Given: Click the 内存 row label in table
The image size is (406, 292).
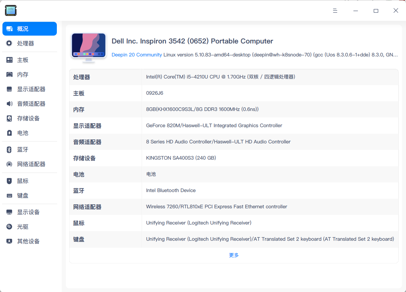Looking at the screenshot, I should point(79,110).
